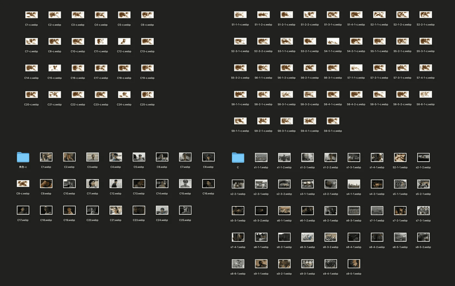Click the "C24.webp" file name
Screen dimensions: 455x286
pos(162,220)
